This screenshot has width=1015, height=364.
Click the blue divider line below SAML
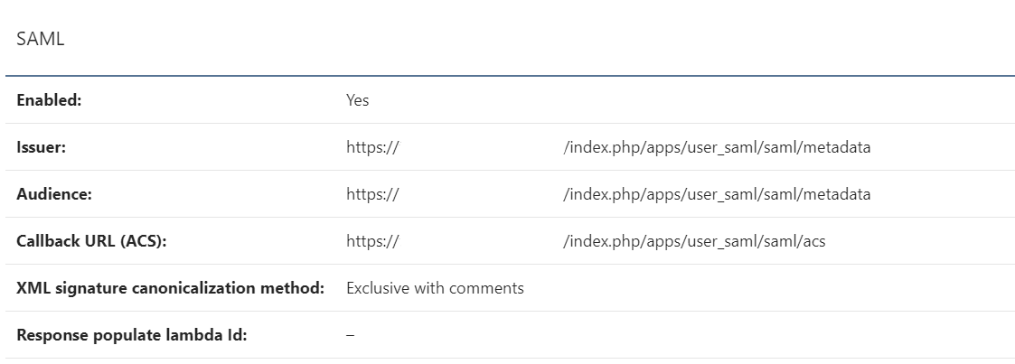coord(507,76)
